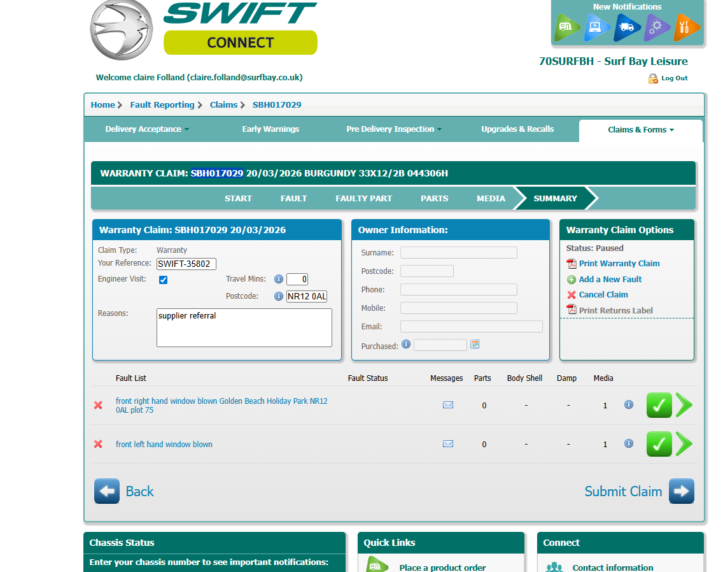Expand the Claims & Forms menu

pos(641,130)
